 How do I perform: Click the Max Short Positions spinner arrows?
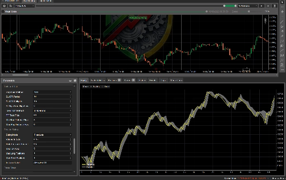click(x=71, y=158)
